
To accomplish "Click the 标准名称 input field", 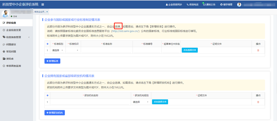I will 107,50.
